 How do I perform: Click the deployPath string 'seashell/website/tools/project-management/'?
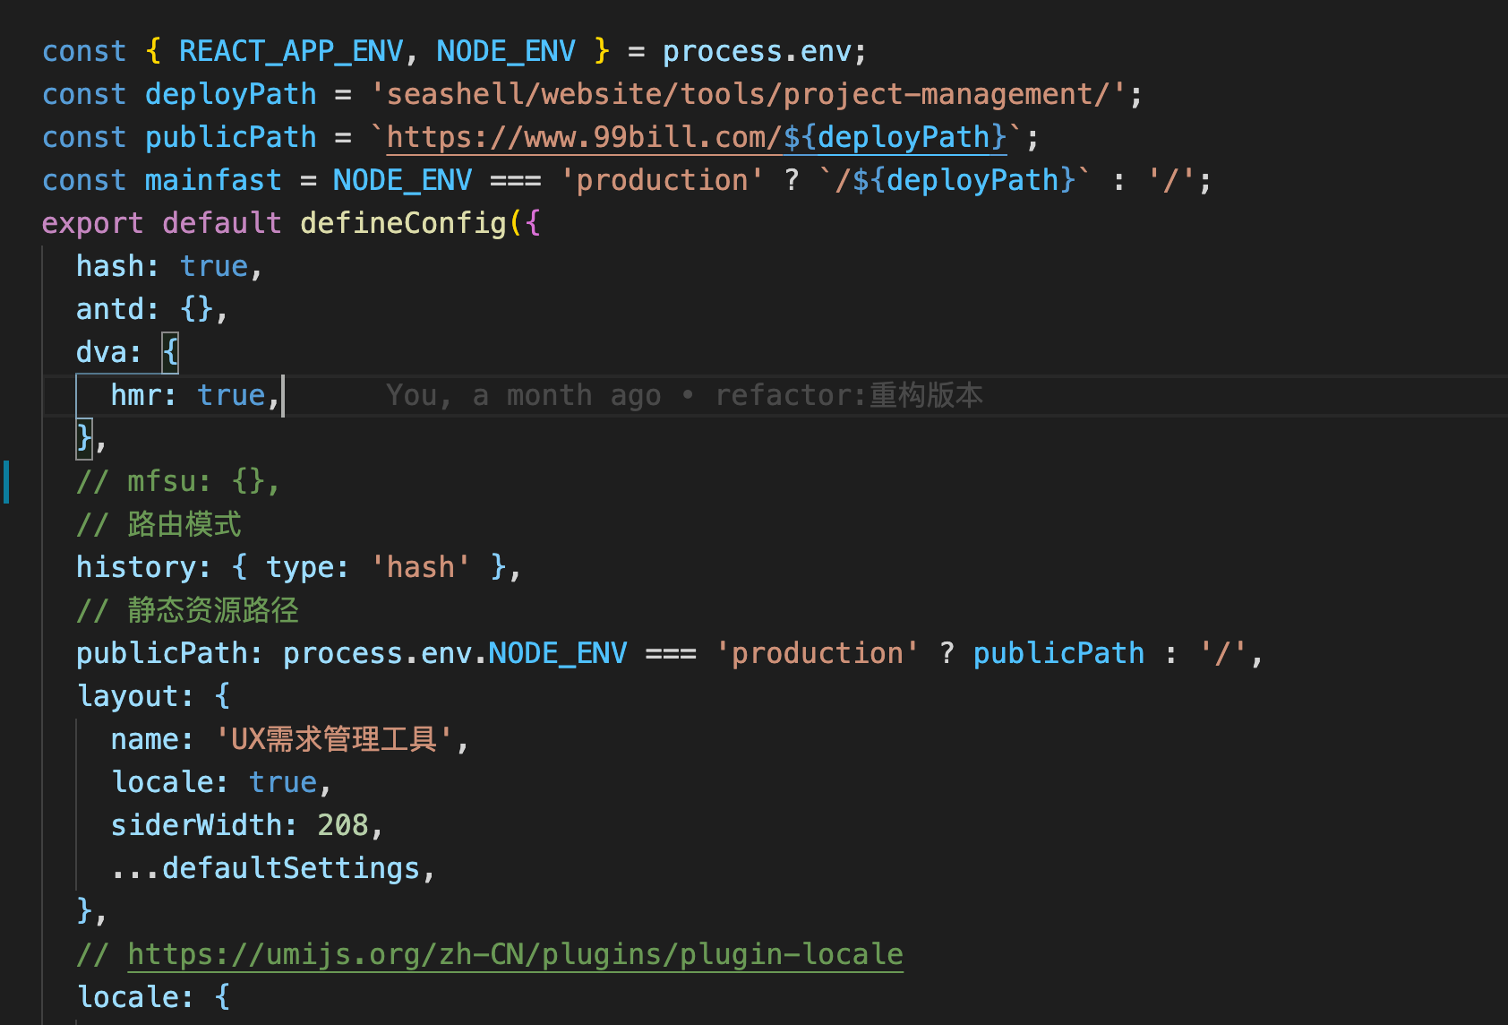tap(752, 93)
